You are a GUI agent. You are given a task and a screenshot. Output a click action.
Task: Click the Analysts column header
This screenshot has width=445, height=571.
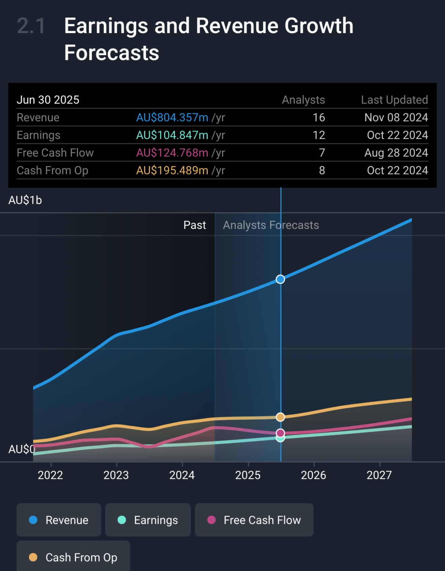(x=303, y=100)
